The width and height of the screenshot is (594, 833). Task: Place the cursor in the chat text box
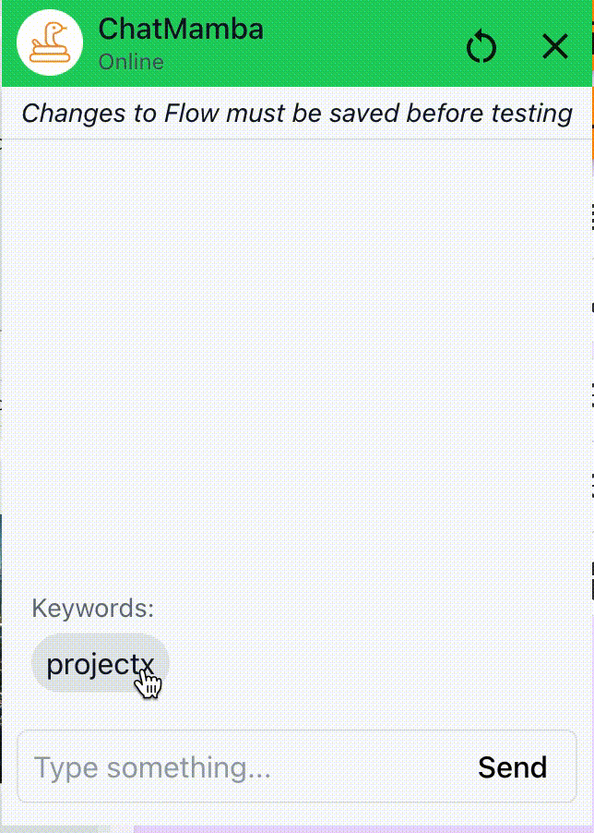[240, 767]
